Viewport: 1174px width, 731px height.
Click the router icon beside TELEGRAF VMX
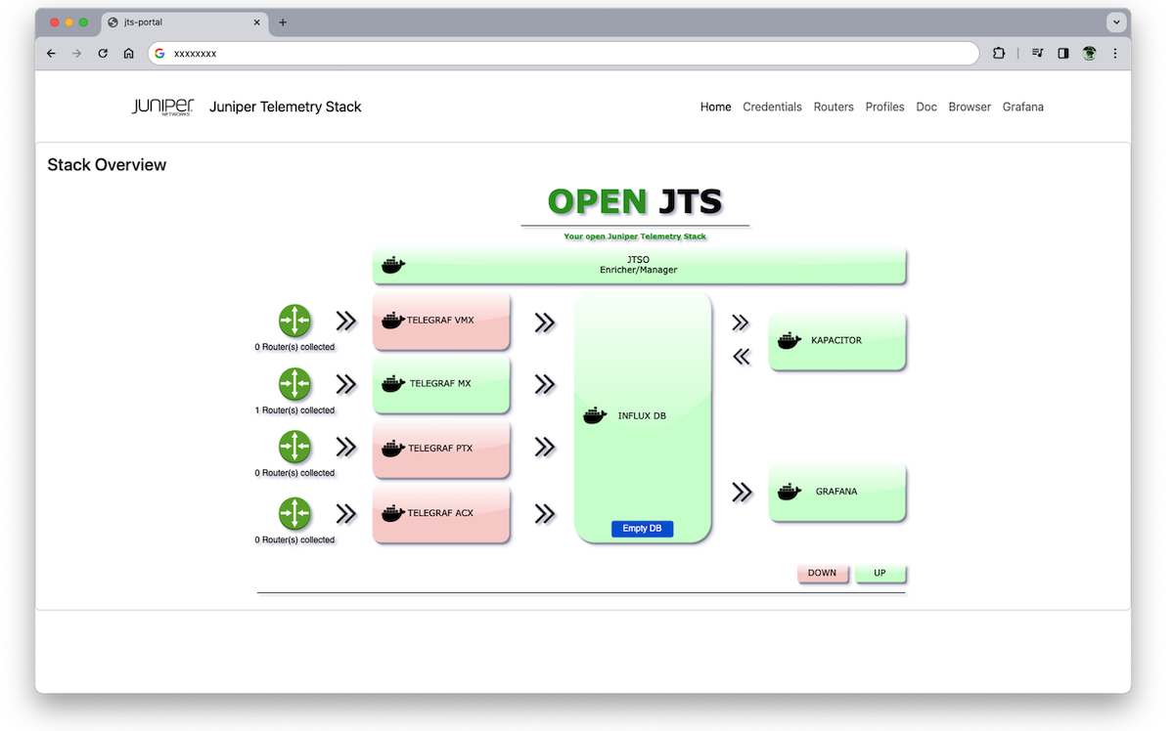[x=294, y=321]
